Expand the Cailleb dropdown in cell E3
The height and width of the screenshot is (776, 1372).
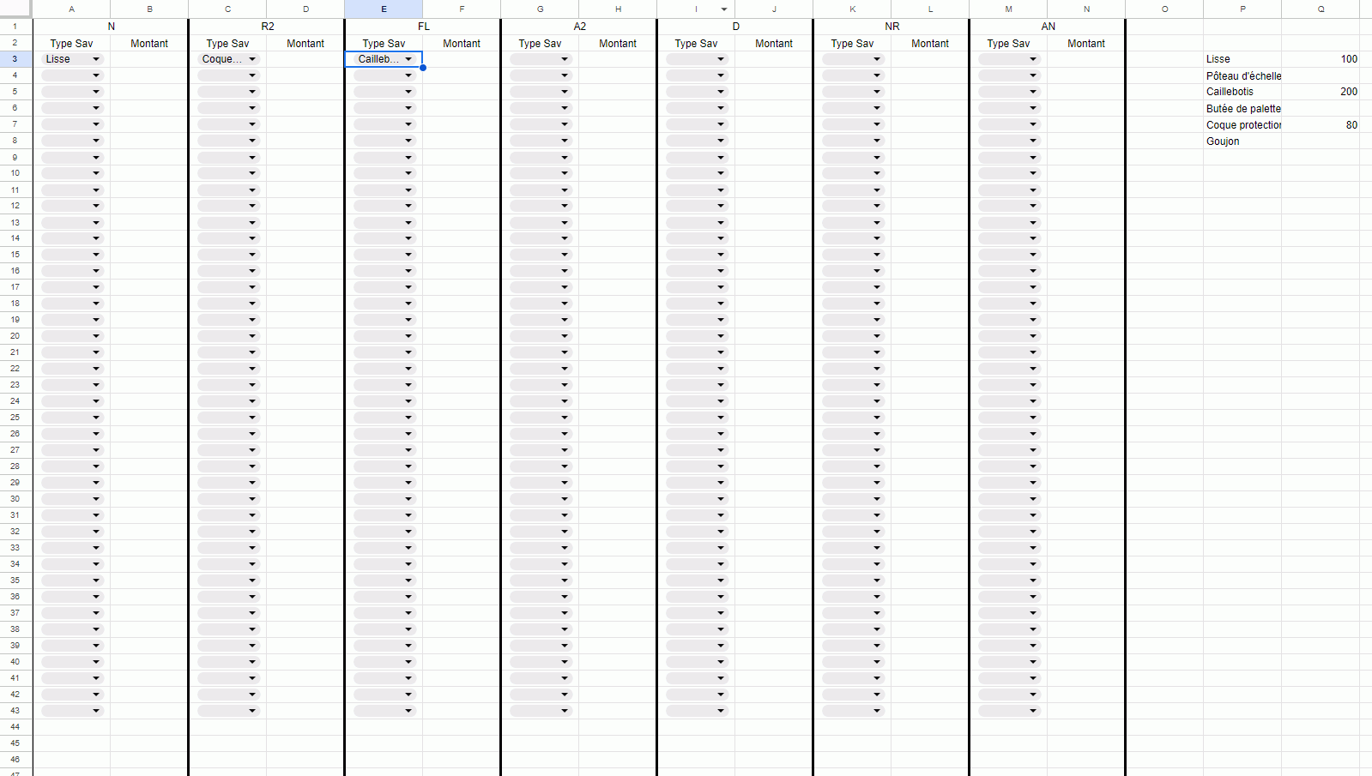click(x=384, y=59)
